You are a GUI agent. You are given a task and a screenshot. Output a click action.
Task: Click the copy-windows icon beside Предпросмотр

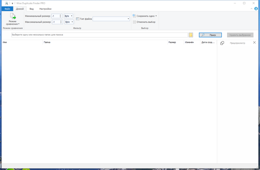[222, 43]
